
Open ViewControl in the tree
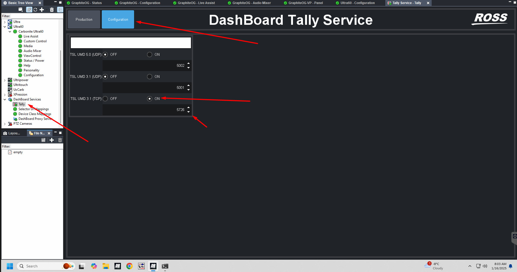click(32, 56)
